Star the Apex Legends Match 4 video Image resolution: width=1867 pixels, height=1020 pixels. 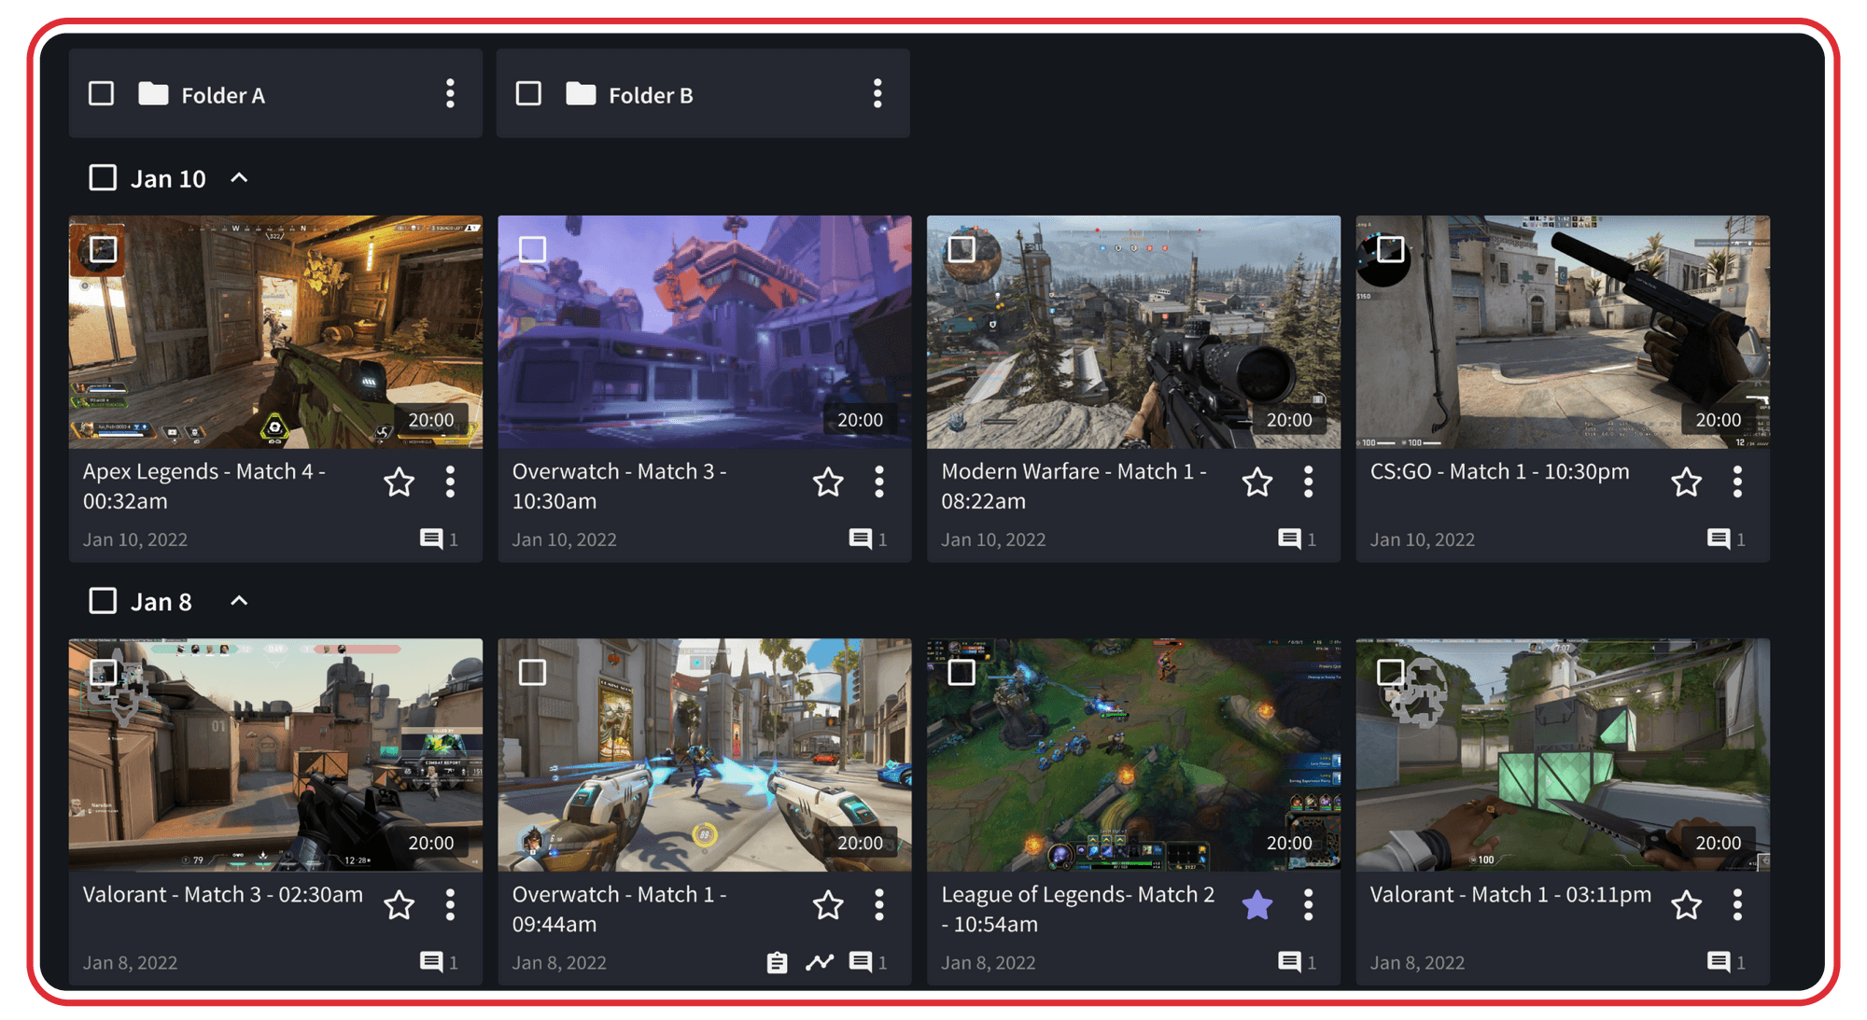pyautogui.click(x=400, y=482)
